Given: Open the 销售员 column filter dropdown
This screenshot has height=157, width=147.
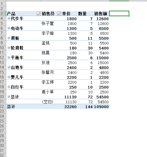Looking at the screenshot, I should [x=59, y=14].
